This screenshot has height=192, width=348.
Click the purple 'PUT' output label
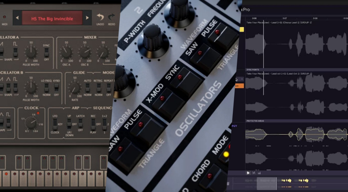[x=234, y=126]
